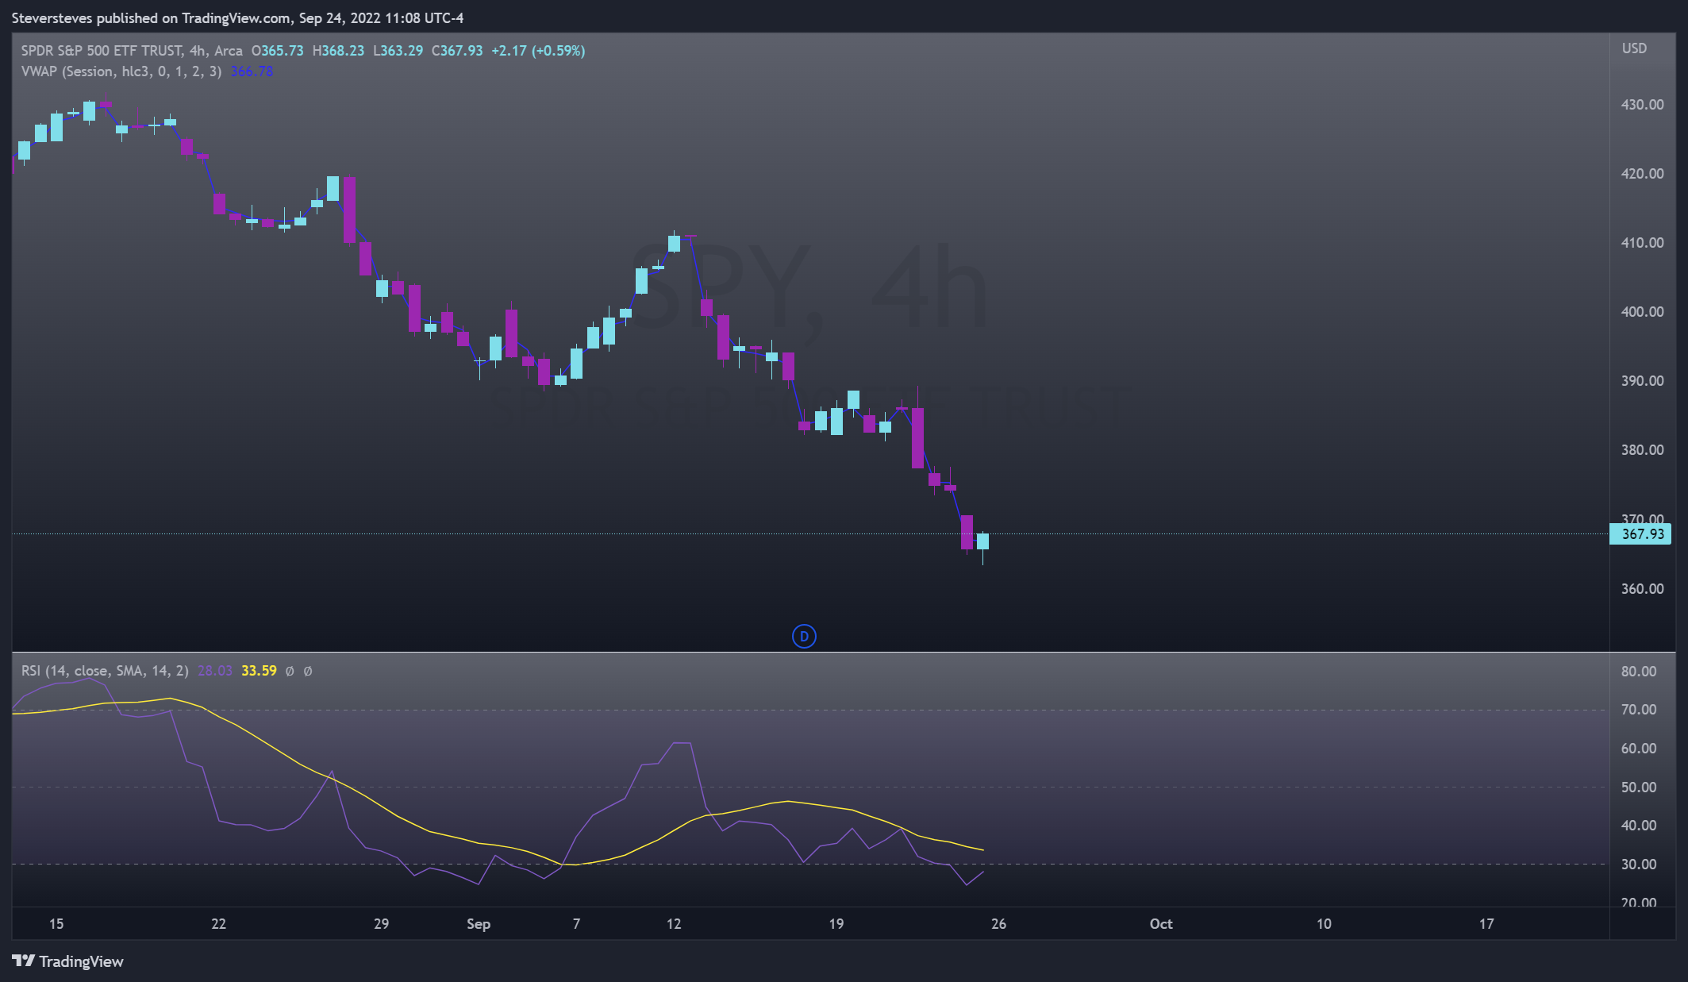Viewport: 1688px width, 982px height.
Task: Click the open price value O365.73
Action: [277, 51]
